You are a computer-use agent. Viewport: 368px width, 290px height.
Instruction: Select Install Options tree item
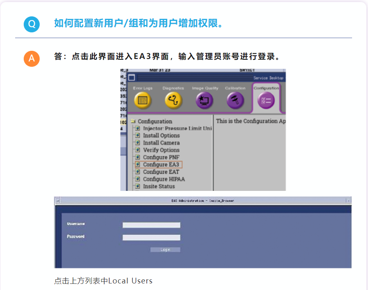coord(161,136)
